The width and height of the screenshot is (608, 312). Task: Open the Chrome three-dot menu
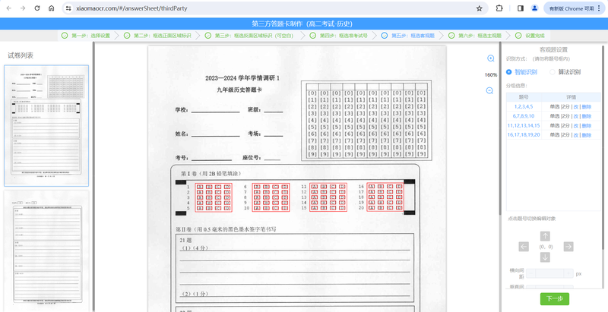[x=599, y=8]
